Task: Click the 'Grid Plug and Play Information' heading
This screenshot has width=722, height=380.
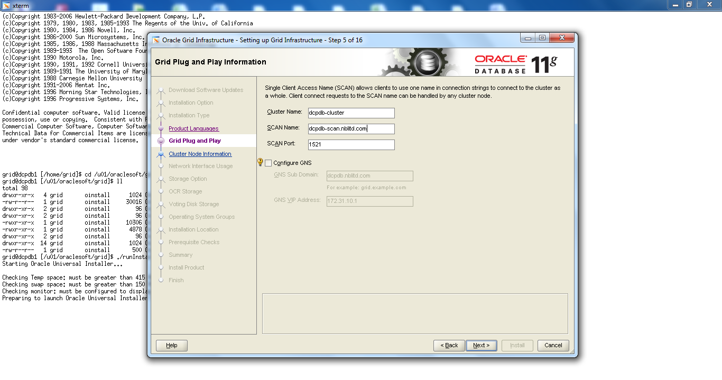Action: pyautogui.click(x=210, y=62)
